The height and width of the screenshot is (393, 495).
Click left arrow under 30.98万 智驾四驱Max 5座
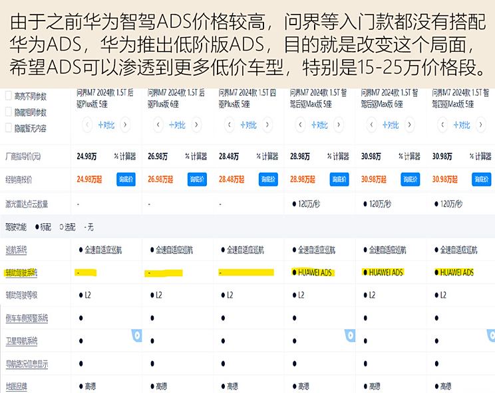(442, 125)
